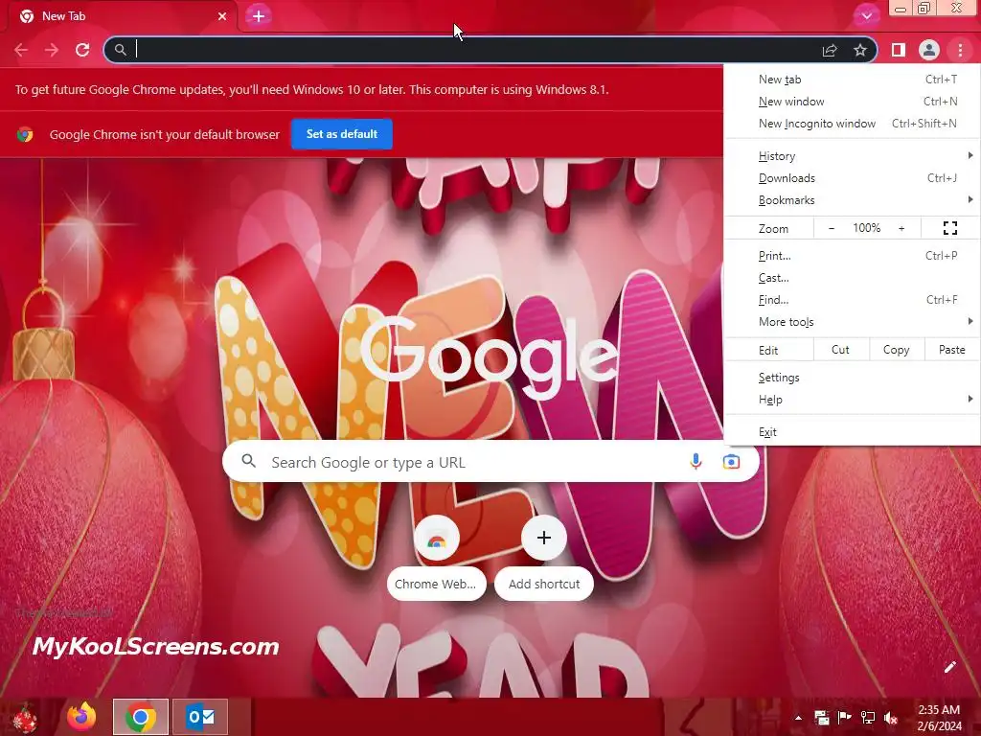
Task: Click the Chrome Web... shortcut label
Action: [436, 584]
